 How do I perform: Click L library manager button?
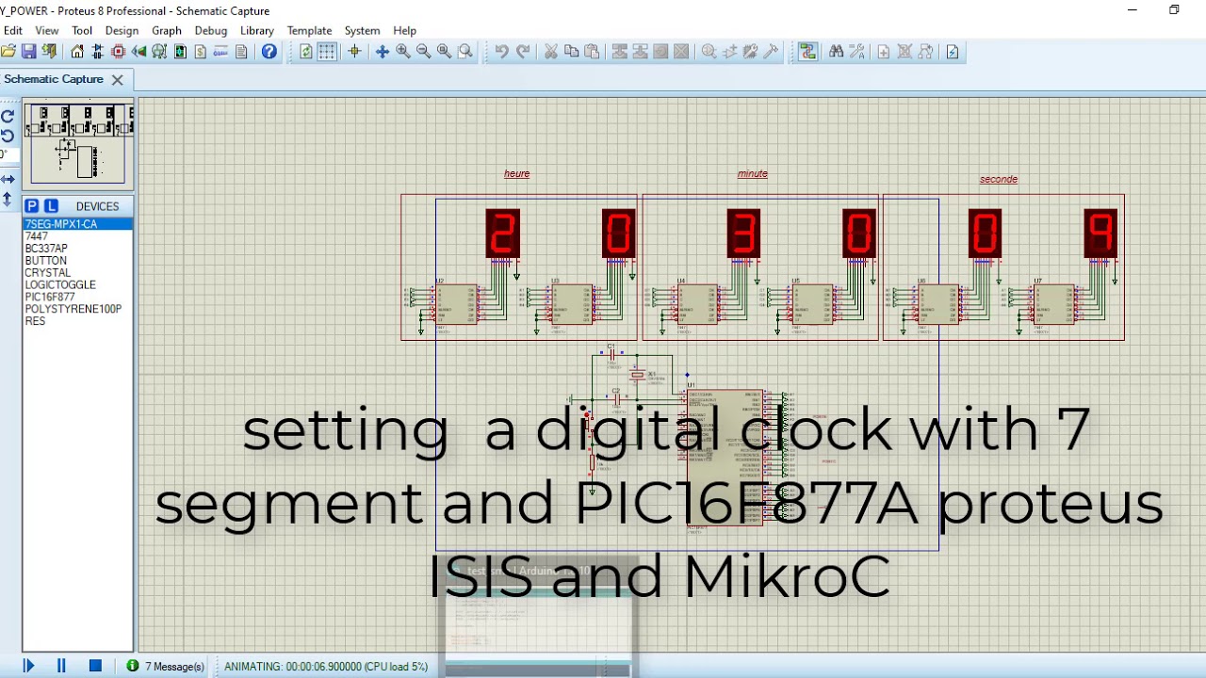(x=51, y=206)
